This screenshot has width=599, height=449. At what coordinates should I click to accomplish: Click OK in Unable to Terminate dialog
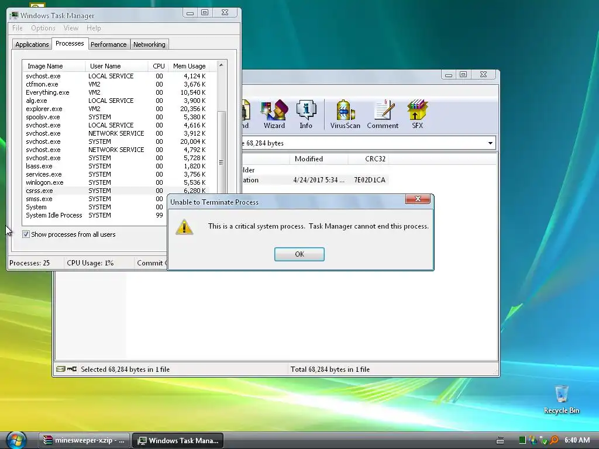coord(299,254)
